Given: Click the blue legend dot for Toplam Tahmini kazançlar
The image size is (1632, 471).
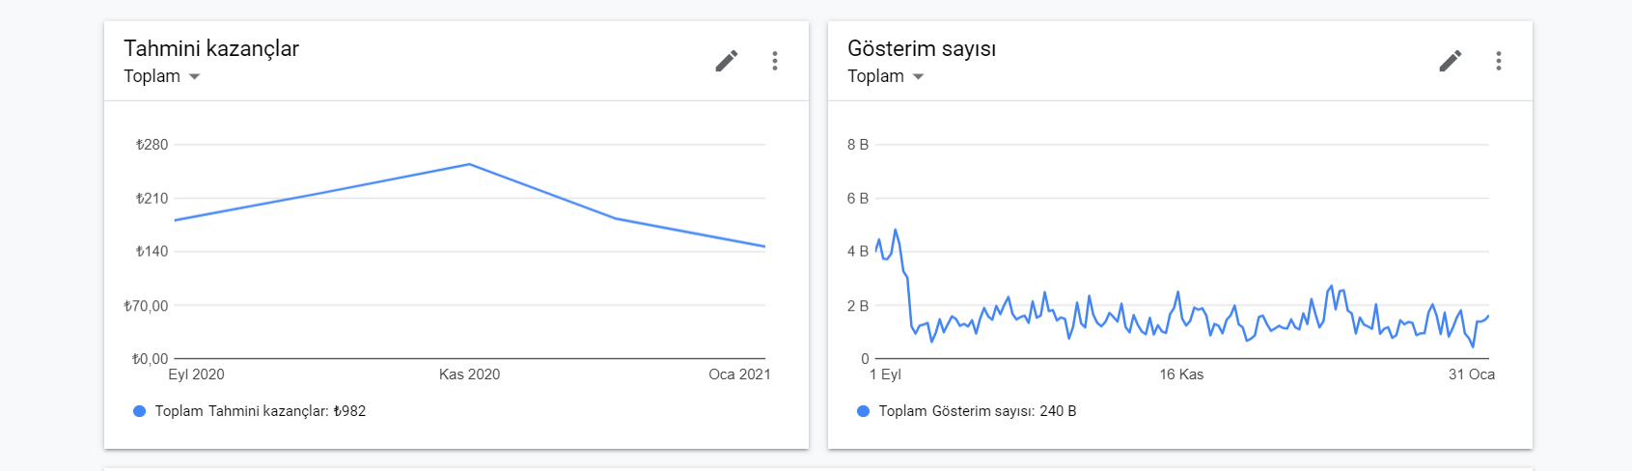Looking at the screenshot, I should 139,411.
